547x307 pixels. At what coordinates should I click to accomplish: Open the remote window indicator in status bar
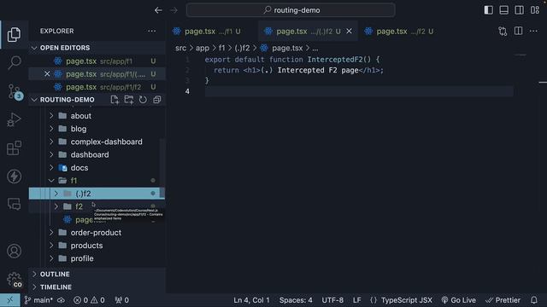click(9, 300)
